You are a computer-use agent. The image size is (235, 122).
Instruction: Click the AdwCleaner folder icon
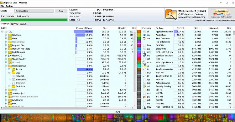[x=10, y=100]
